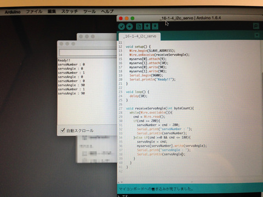Open the ヘルプ menu
The height and width of the screenshot is (197, 263).
107,11
